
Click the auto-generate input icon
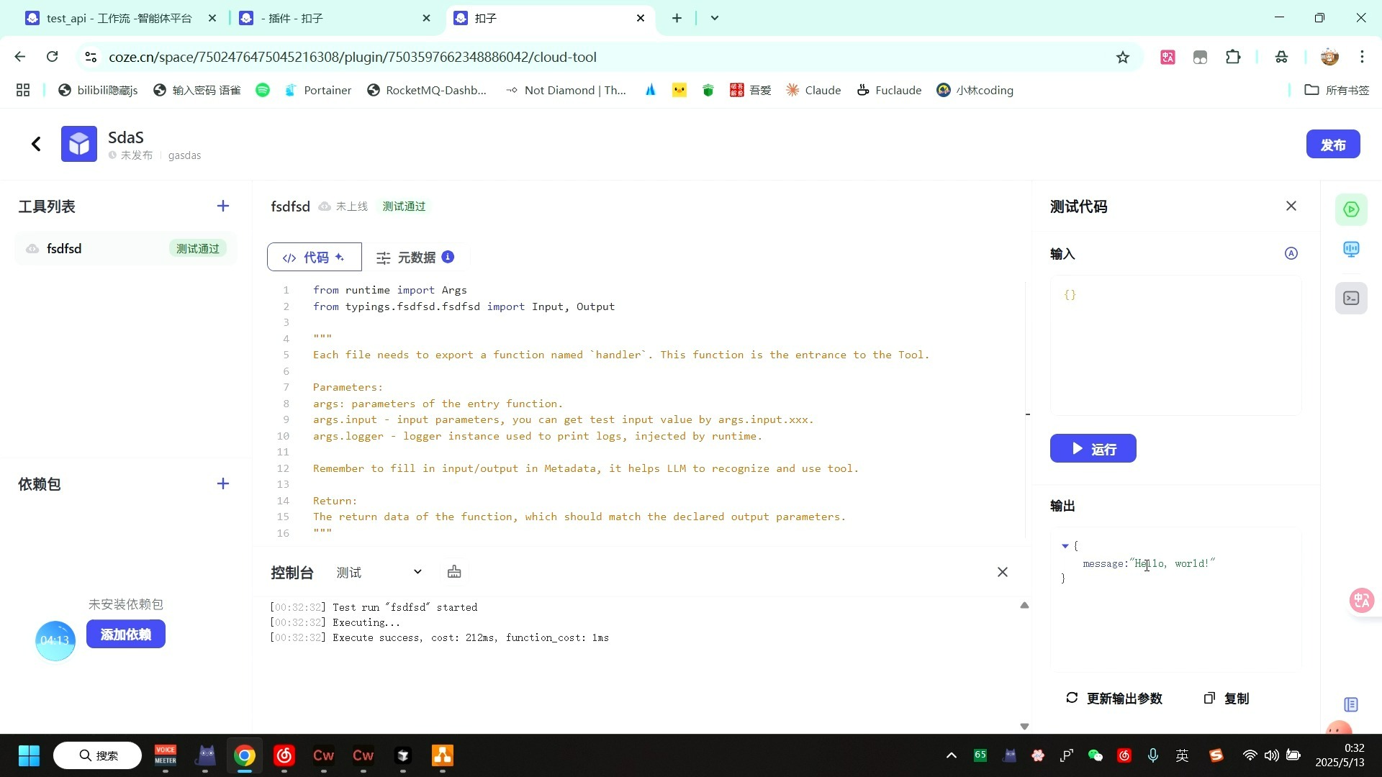point(1291,253)
